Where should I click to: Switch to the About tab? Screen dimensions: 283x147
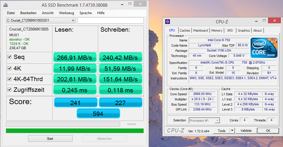(257, 30)
